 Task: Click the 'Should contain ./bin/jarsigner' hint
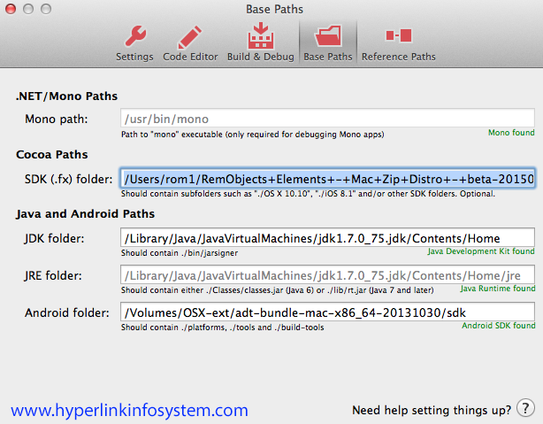click(x=180, y=253)
